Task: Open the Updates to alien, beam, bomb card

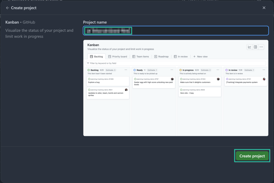Action: click(x=108, y=93)
